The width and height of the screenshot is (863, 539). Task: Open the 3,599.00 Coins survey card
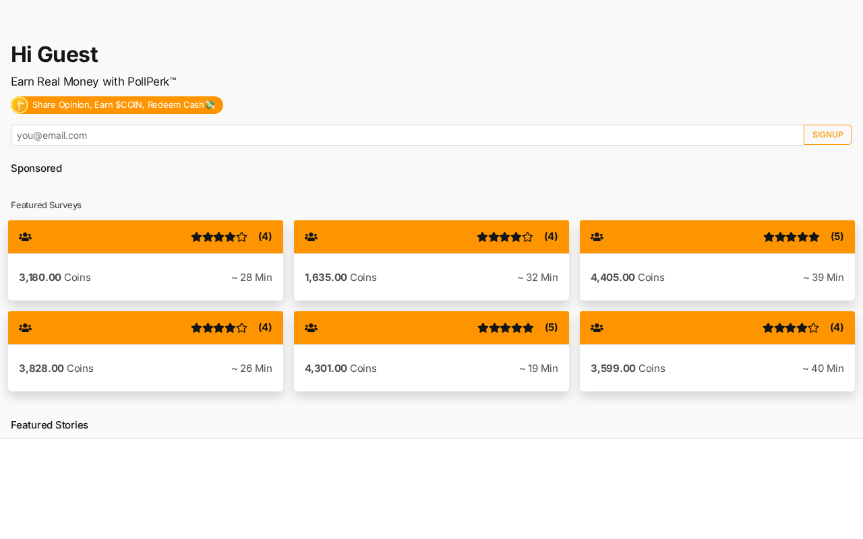pos(717,351)
